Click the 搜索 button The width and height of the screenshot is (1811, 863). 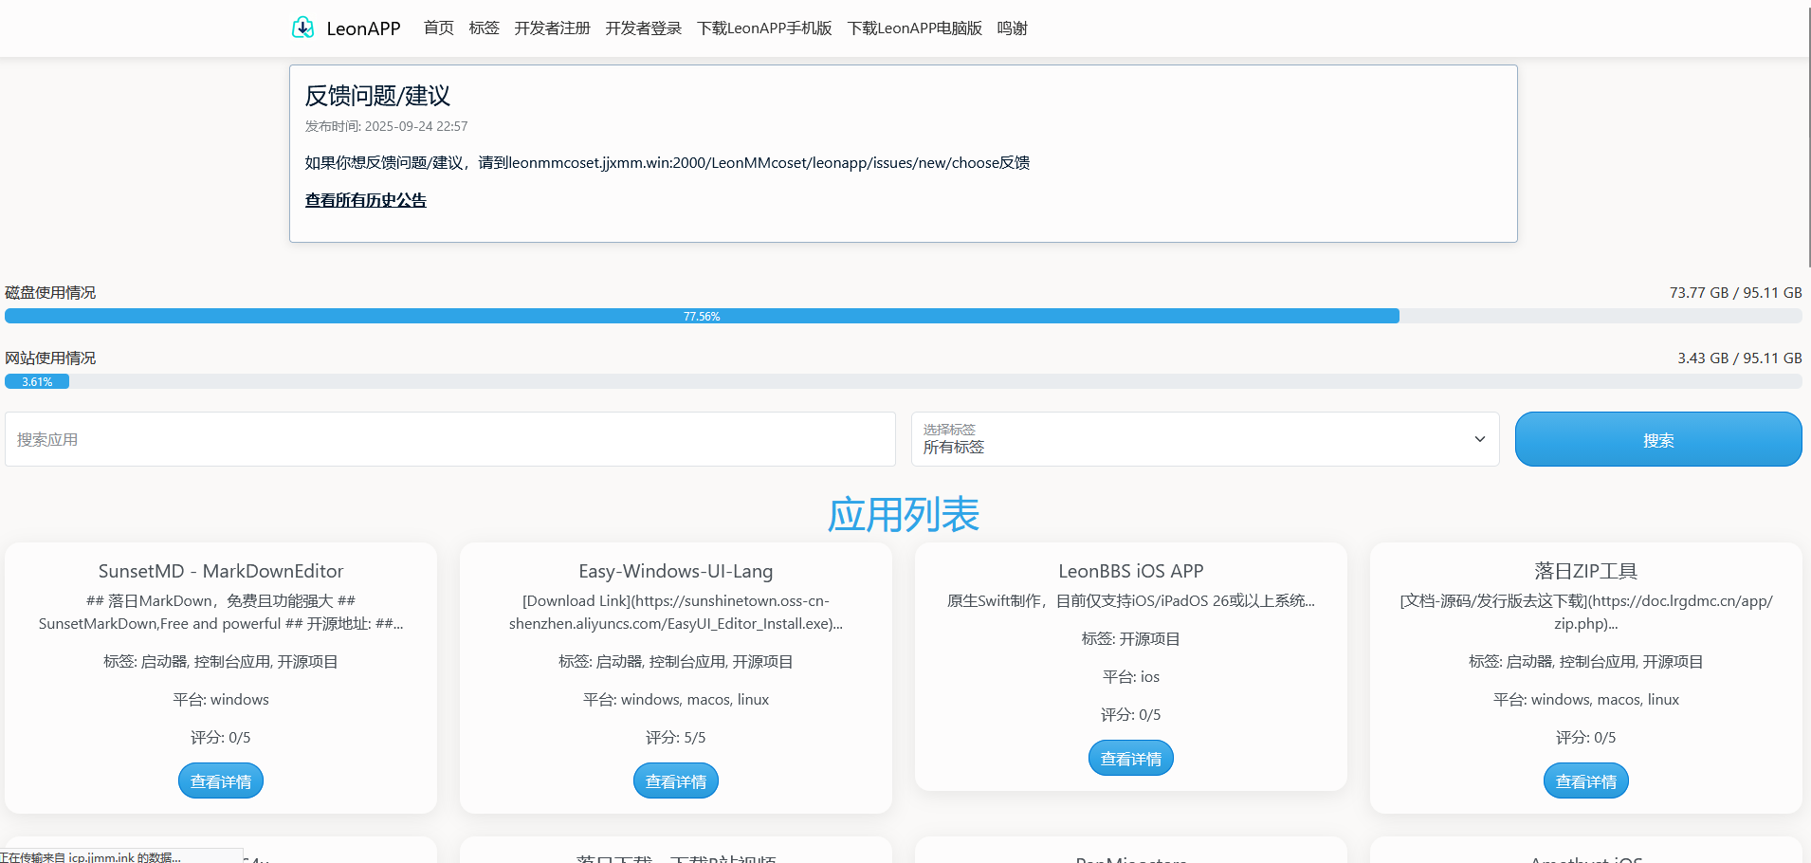click(x=1656, y=439)
